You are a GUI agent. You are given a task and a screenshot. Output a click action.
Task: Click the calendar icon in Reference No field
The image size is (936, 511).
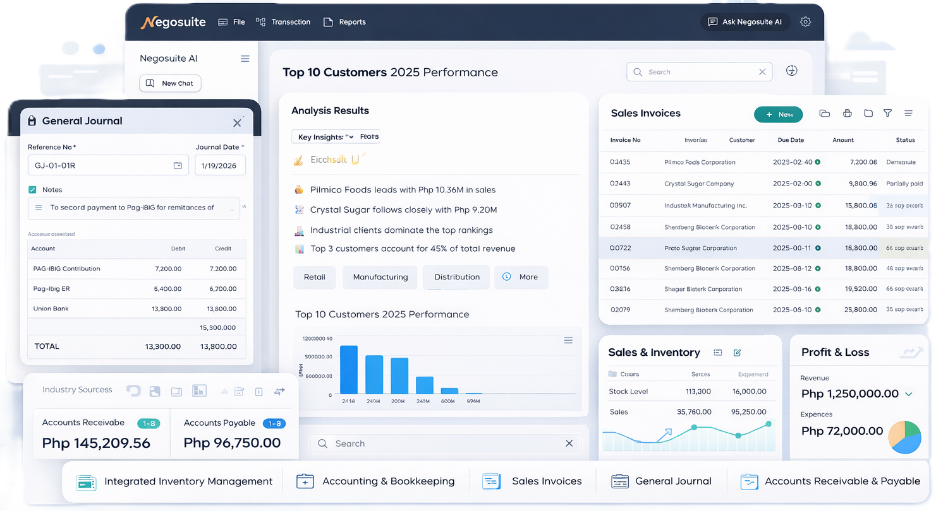pyautogui.click(x=178, y=165)
